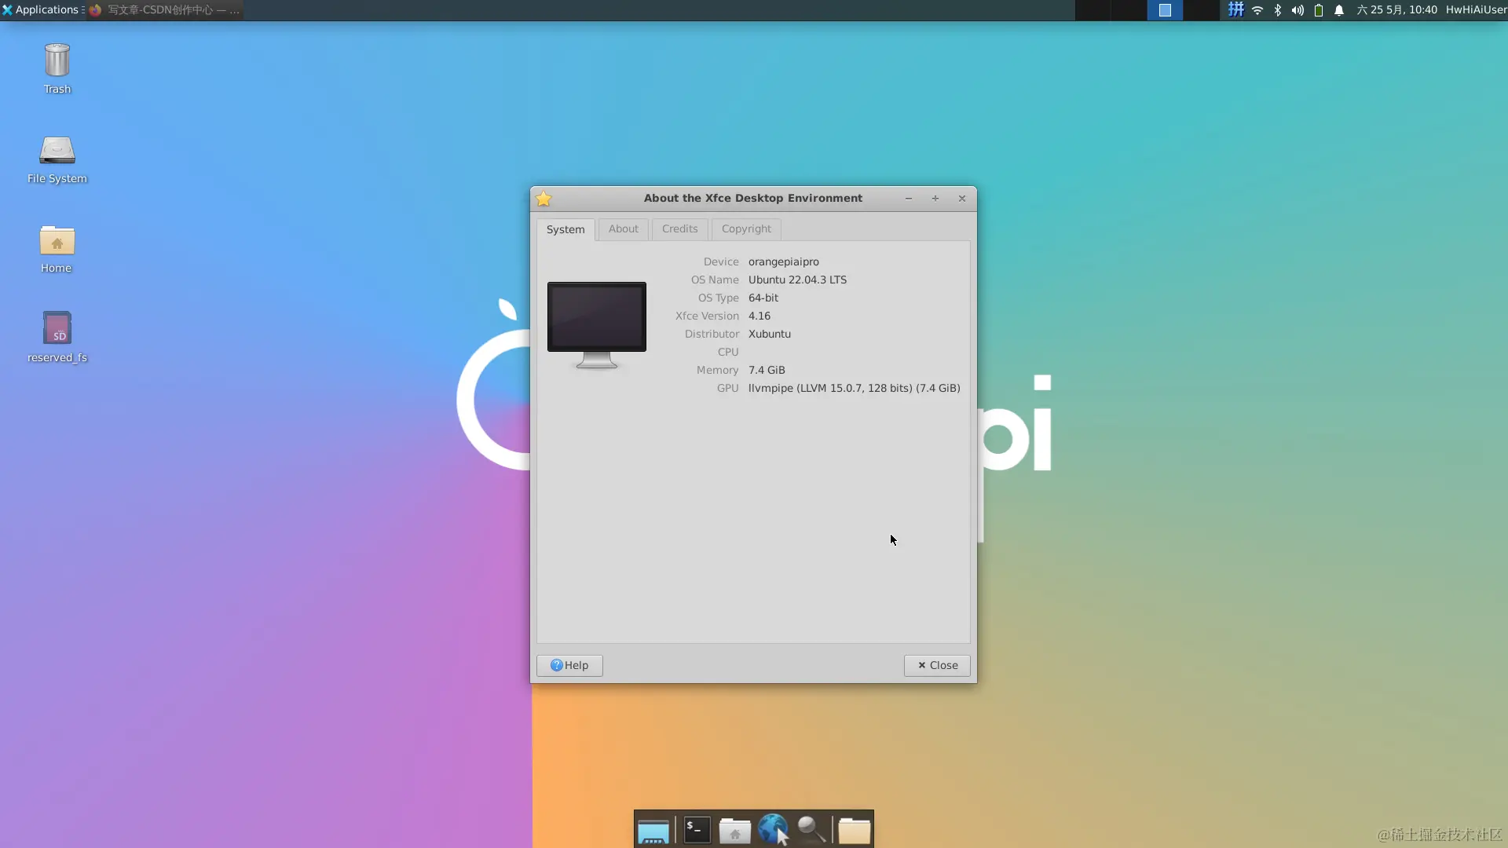Open the terminal emulator in dock
The width and height of the screenshot is (1508, 848).
[697, 830]
